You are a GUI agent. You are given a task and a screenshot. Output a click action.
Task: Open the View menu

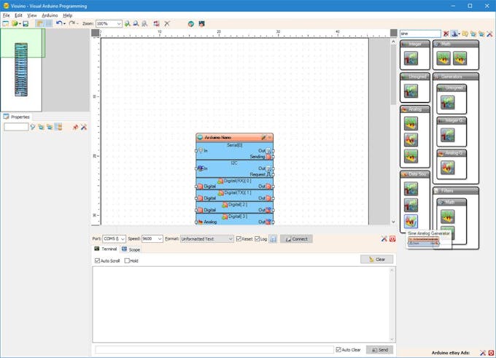tap(32, 15)
